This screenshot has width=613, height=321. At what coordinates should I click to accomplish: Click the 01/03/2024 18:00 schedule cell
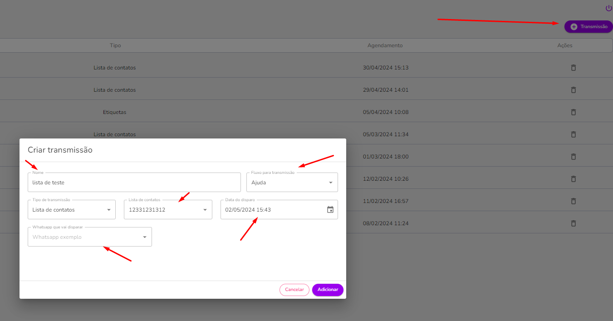(386, 157)
